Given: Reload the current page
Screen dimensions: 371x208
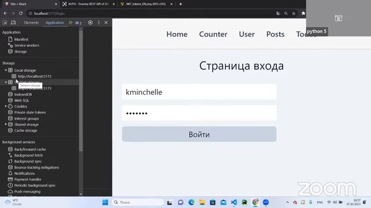Looking at the screenshot, I should [21, 13].
